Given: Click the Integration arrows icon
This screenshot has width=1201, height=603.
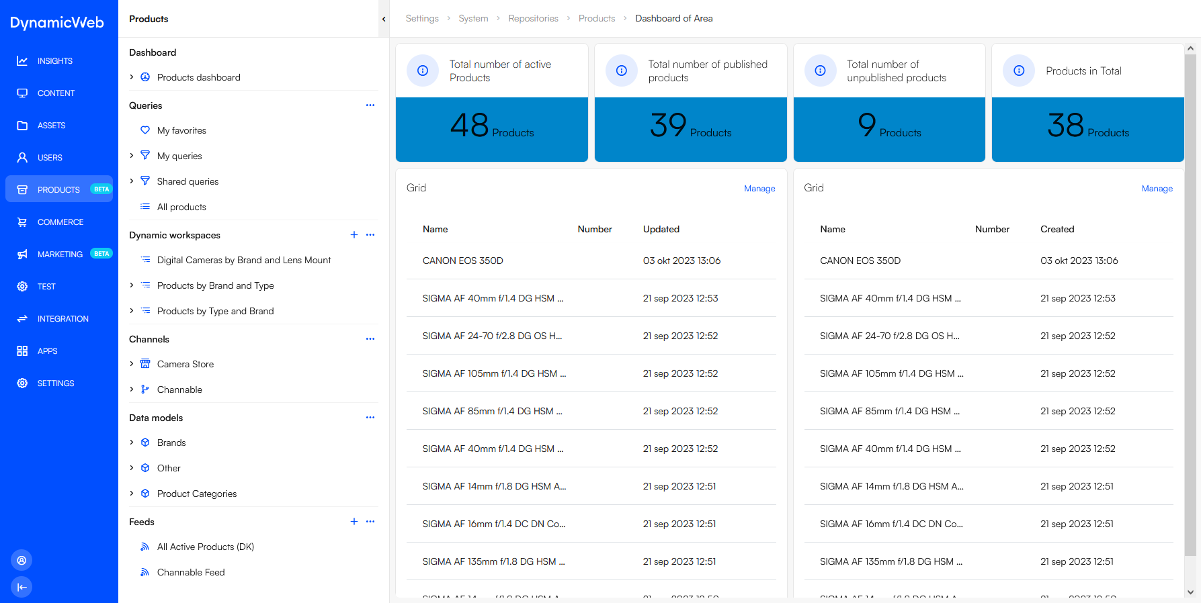Looking at the screenshot, I should point(22,319).
